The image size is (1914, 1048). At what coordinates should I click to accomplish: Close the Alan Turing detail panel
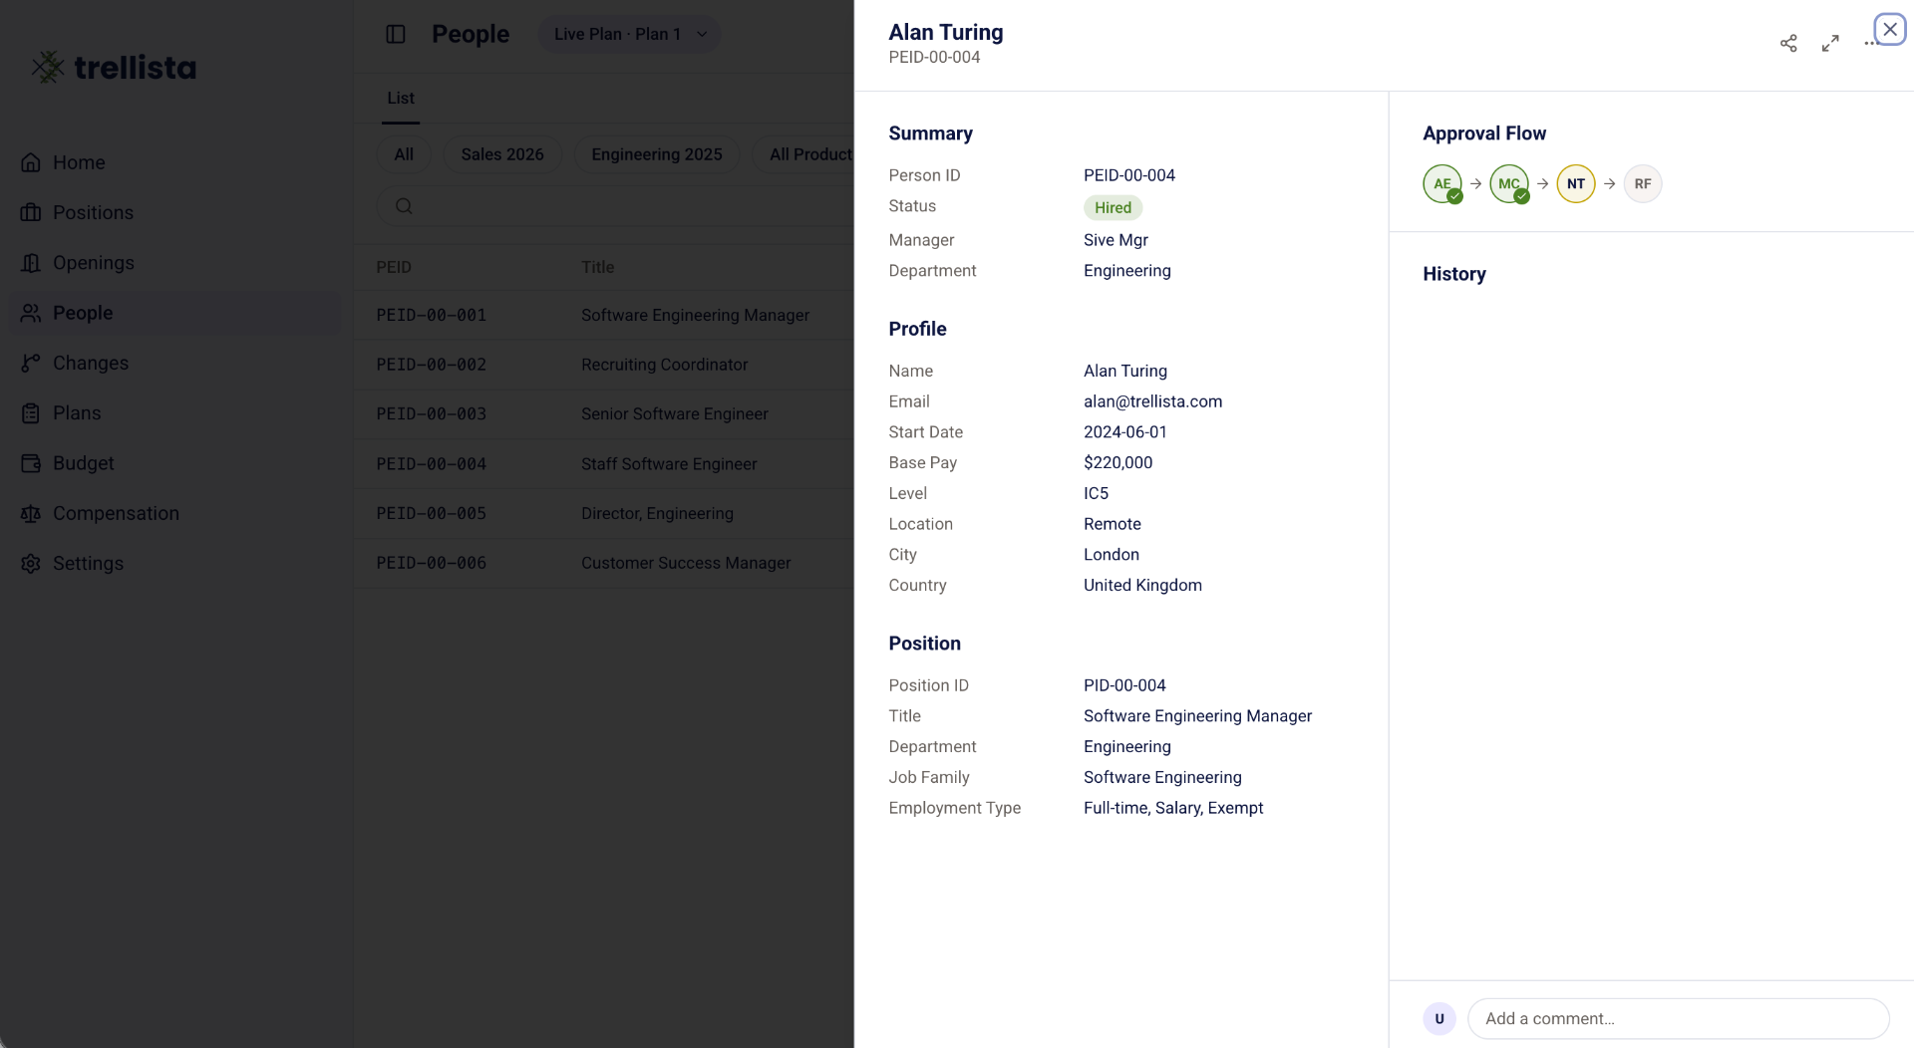tap(1890, 30)
